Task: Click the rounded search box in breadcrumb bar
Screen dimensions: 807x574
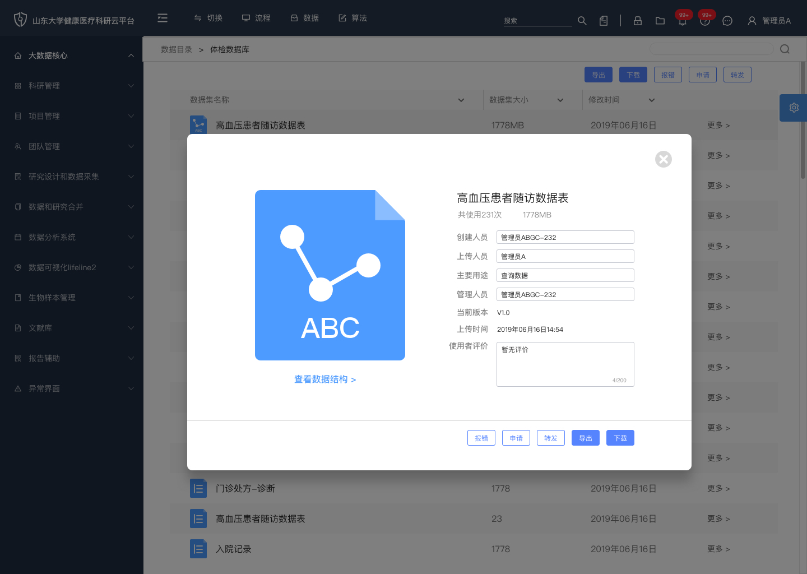Action: 711,49
